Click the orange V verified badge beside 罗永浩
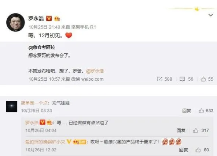 [x=49, y=18]
